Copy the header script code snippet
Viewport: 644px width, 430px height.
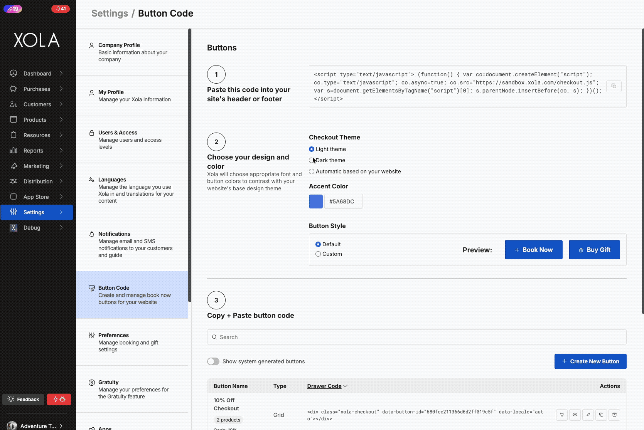click(x=614, y=86)
